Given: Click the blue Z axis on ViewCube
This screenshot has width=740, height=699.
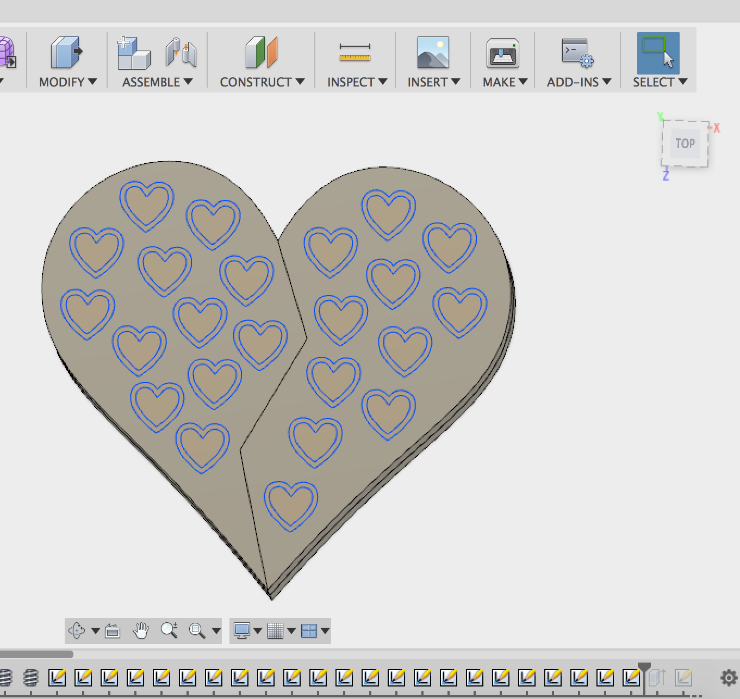Looking at the screenshot, I should point(666,175).
